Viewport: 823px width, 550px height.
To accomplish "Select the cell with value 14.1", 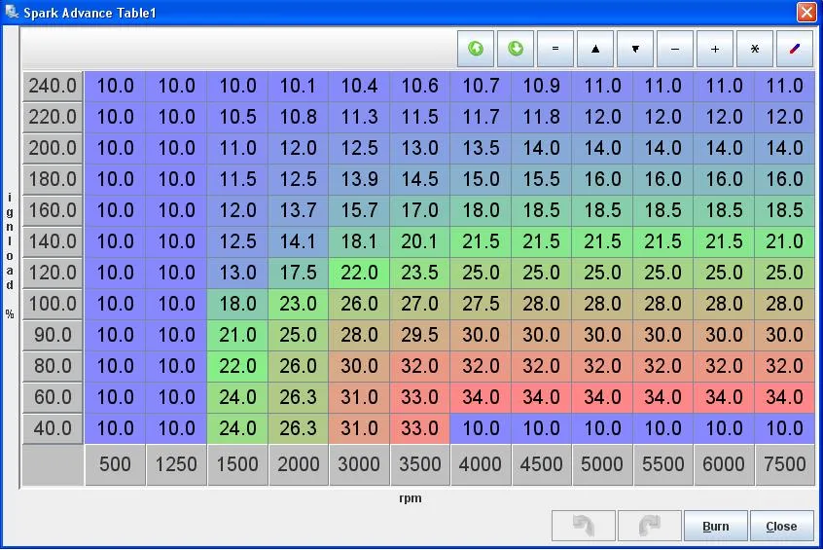I will coord(298,241).
